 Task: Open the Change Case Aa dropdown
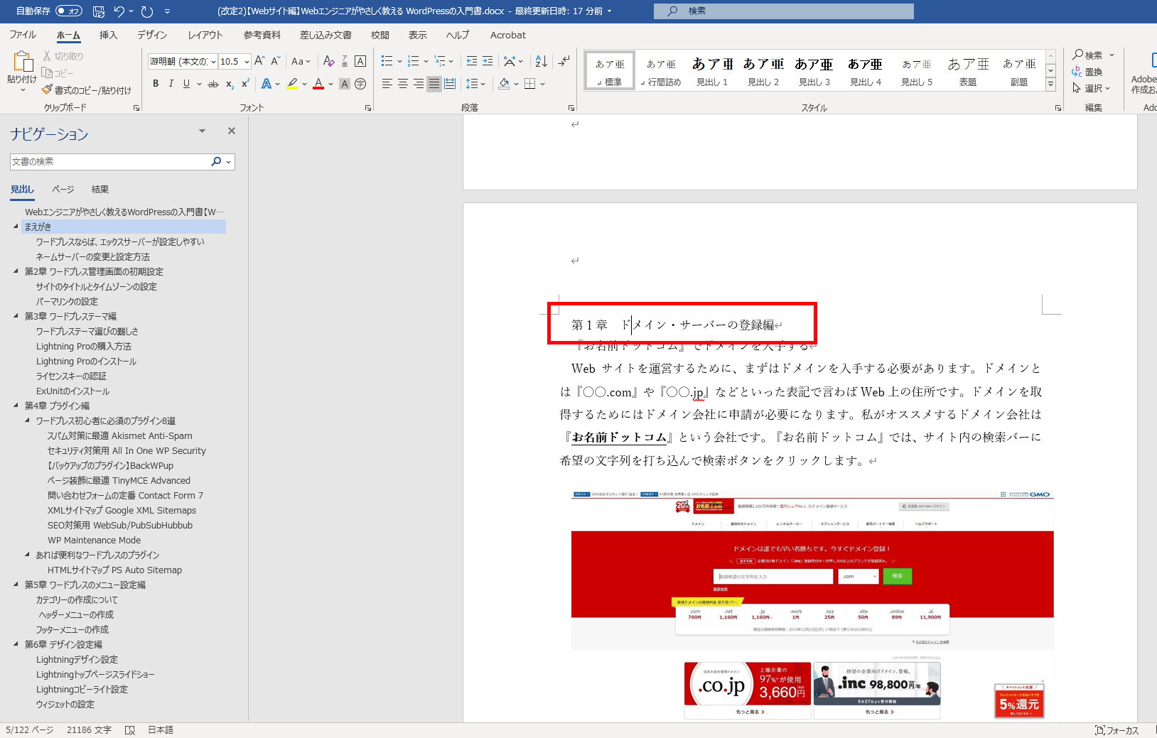click(301, 61)
